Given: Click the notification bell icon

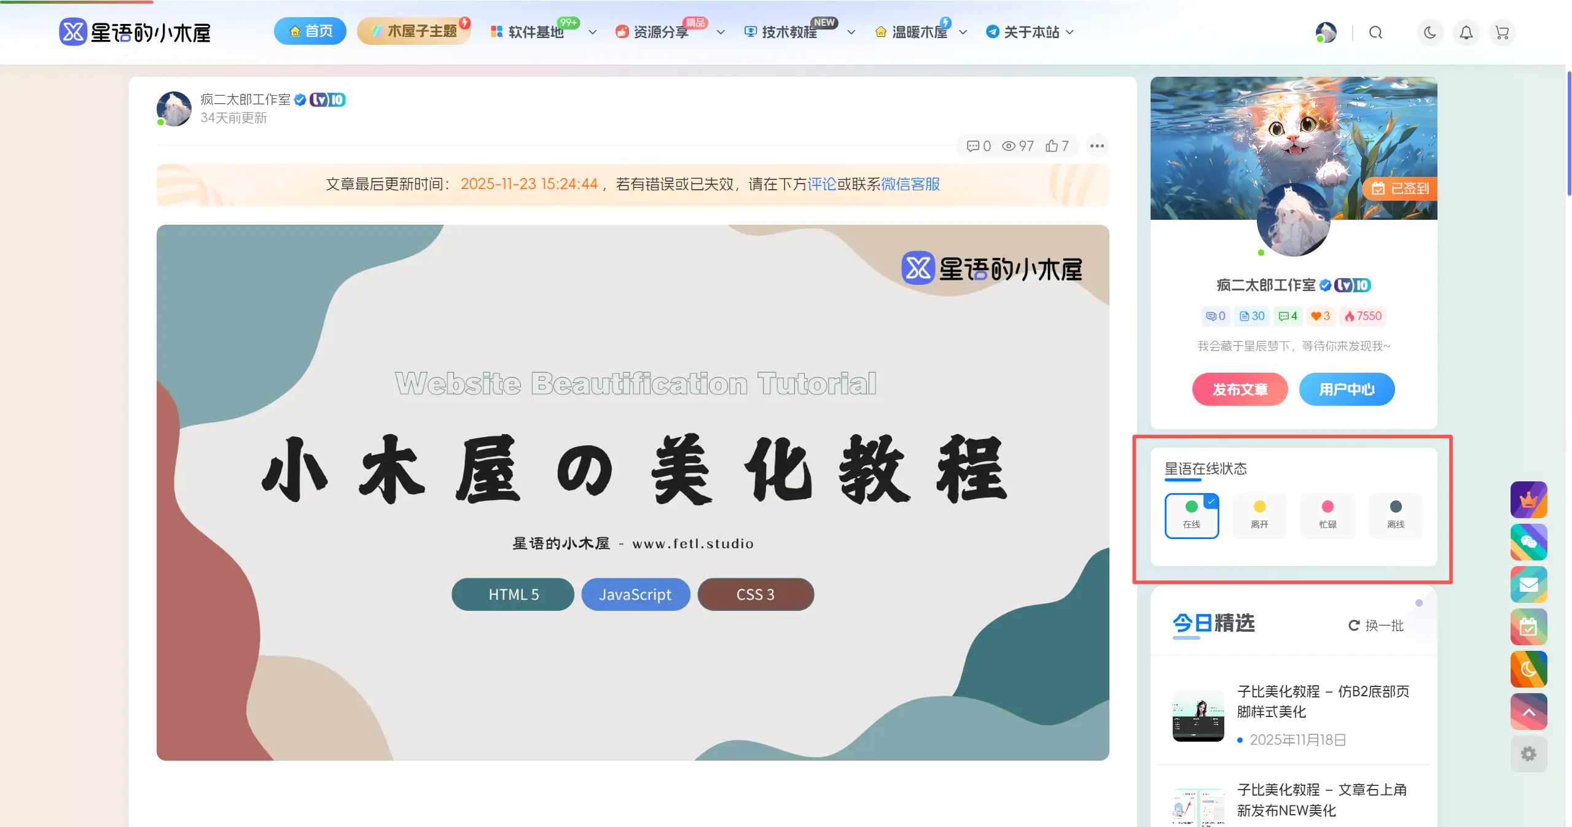Looking at the screenshot, I should [1466, 33].
